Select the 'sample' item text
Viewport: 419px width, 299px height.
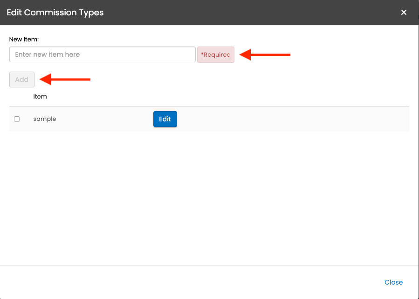(45, 119)
